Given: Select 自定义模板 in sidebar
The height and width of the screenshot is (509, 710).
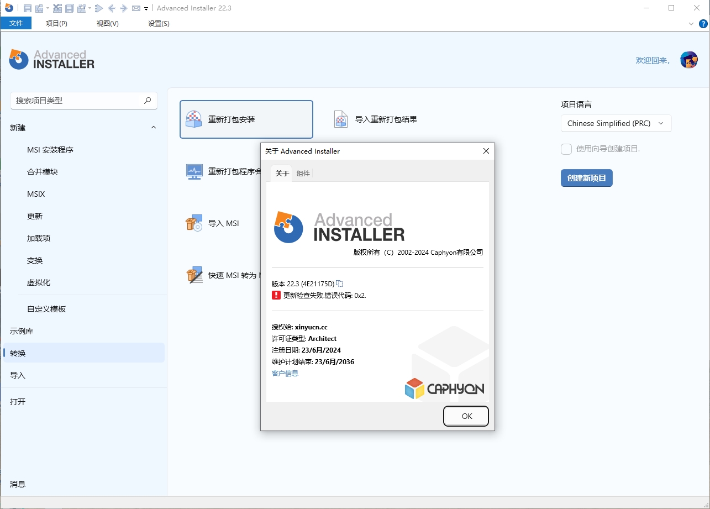Looking at the screenshot, I should click(46, 309).
